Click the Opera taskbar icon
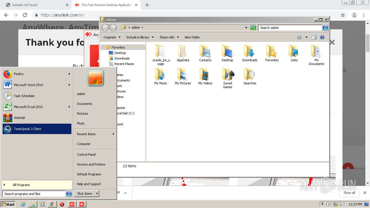Image resolution: width=370 pixels, height=208 pixels. point(62,204)
